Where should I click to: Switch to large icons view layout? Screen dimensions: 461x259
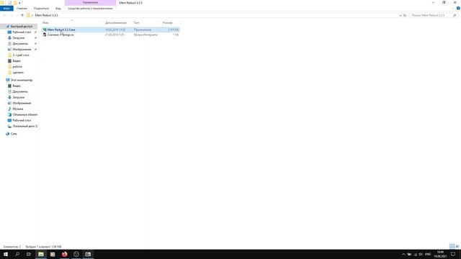(457, 246)
